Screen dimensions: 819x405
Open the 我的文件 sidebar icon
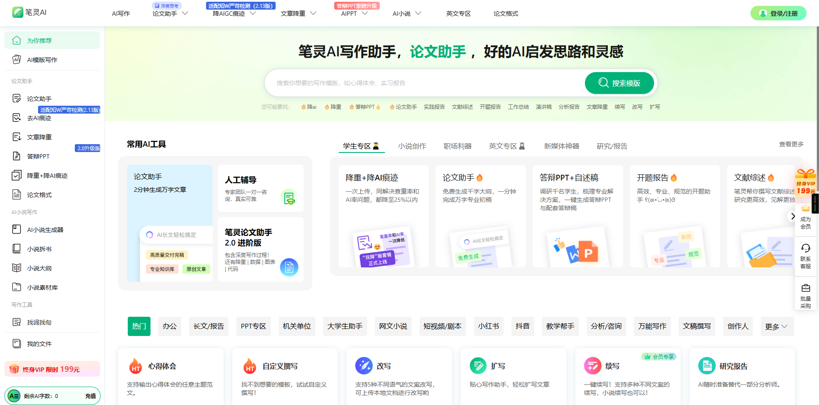[17, 343]
